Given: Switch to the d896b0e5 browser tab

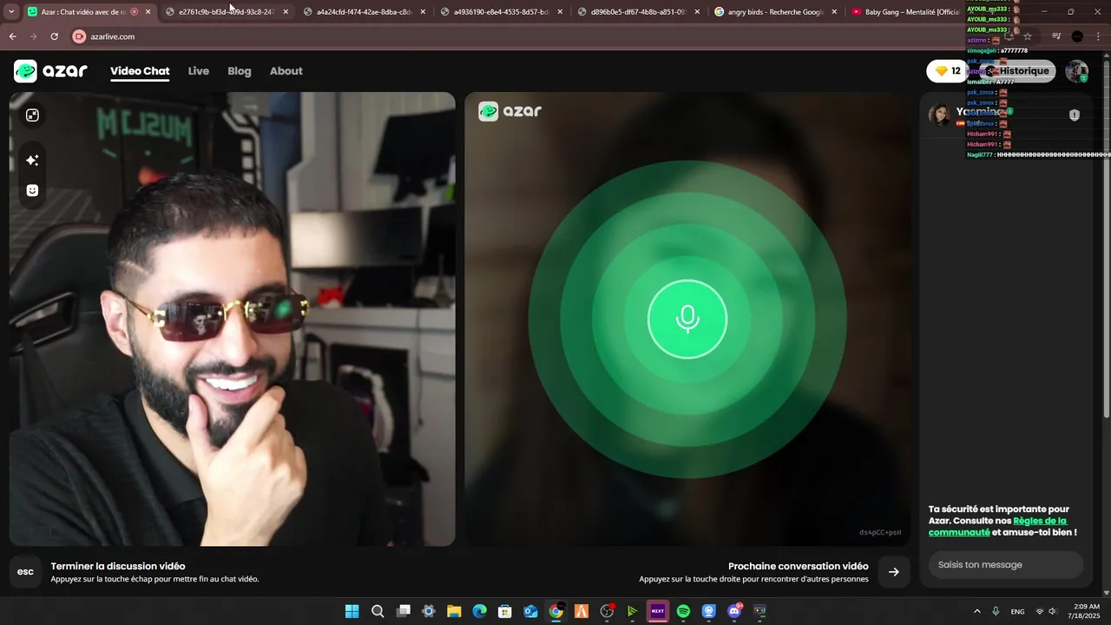Looking at the screenshot, I should click(638, 12).
